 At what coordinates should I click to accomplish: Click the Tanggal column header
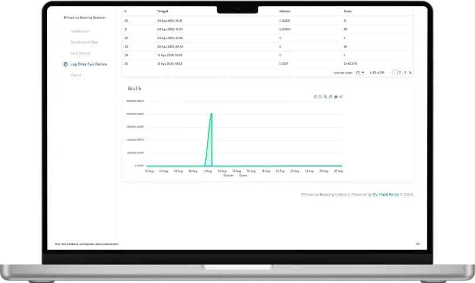pos(162,11)
